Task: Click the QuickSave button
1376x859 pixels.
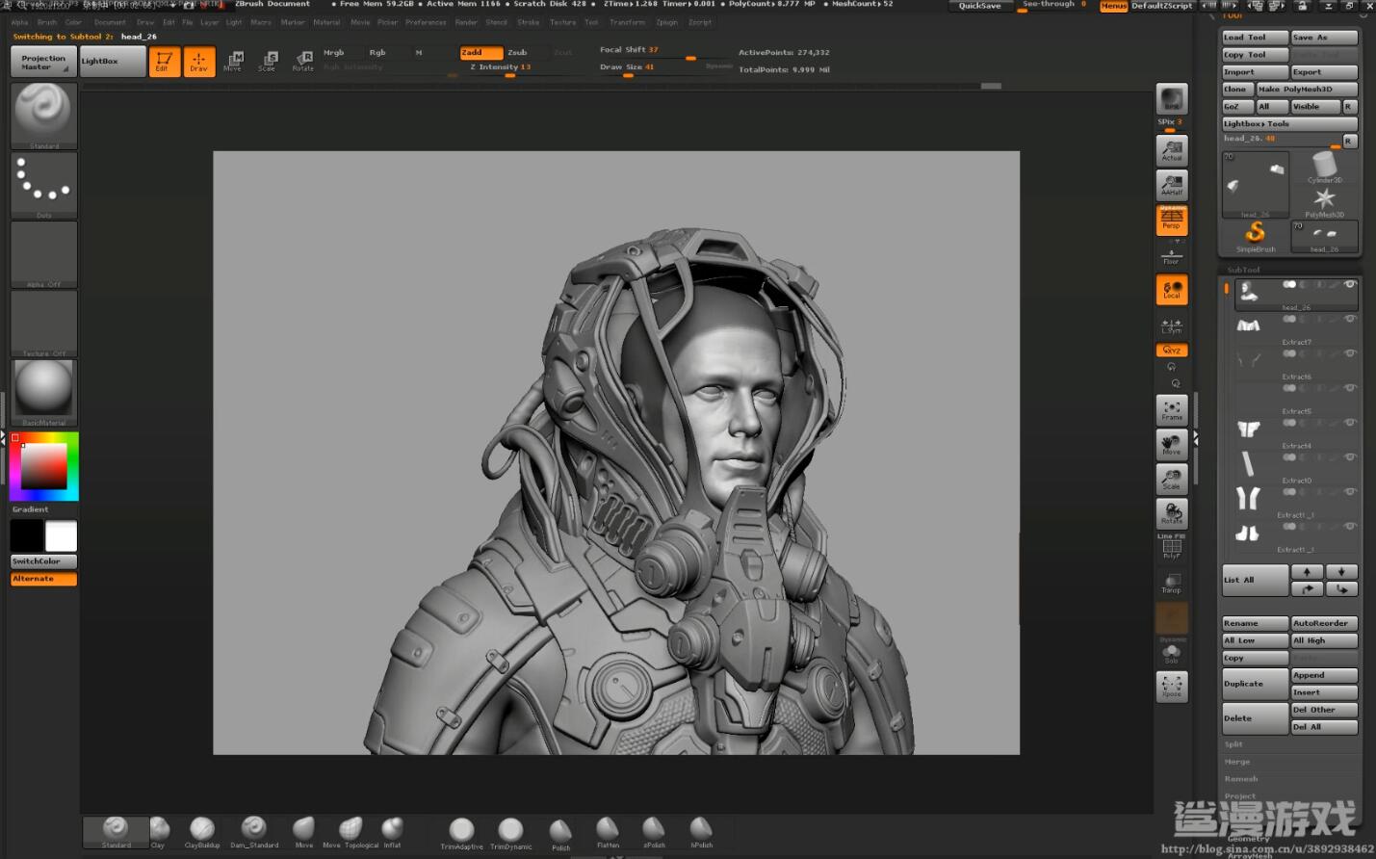Action: coord(979,6)
